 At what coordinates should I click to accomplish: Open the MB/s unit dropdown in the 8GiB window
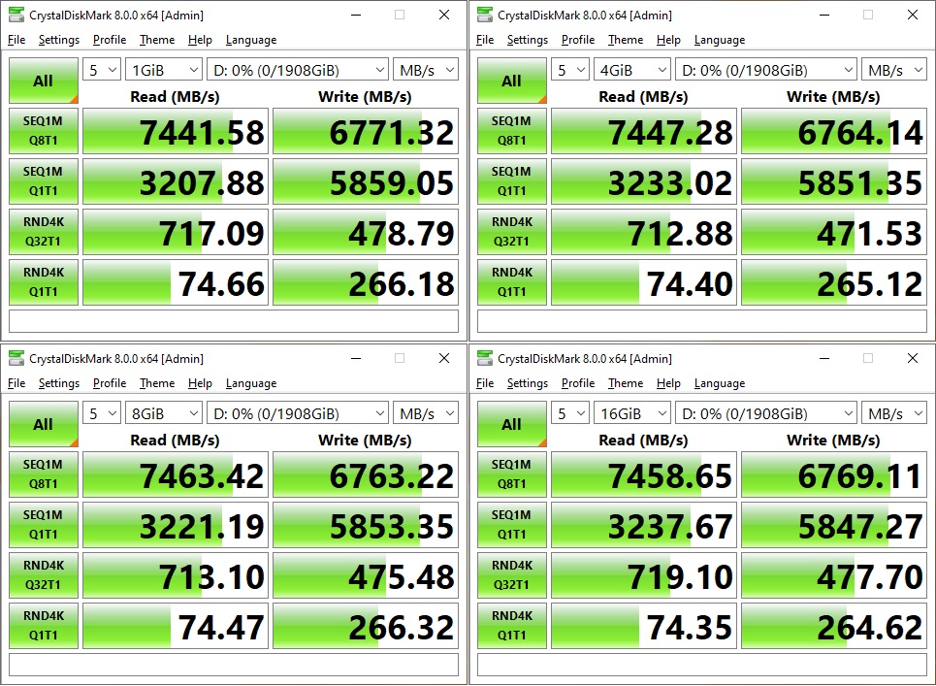point(425,414)
